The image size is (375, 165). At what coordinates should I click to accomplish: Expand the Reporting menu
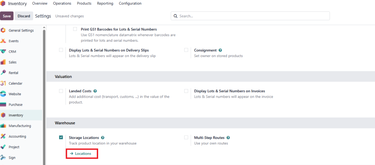pos(105,4)
